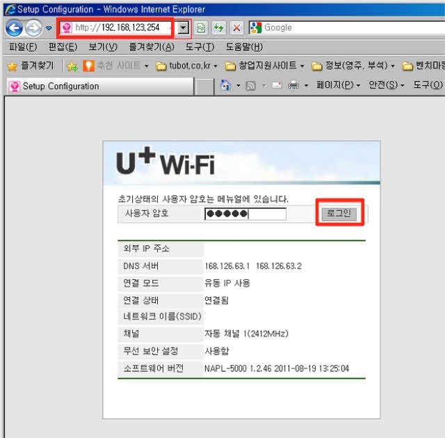Click the 사용자 암호 password field

245,214
